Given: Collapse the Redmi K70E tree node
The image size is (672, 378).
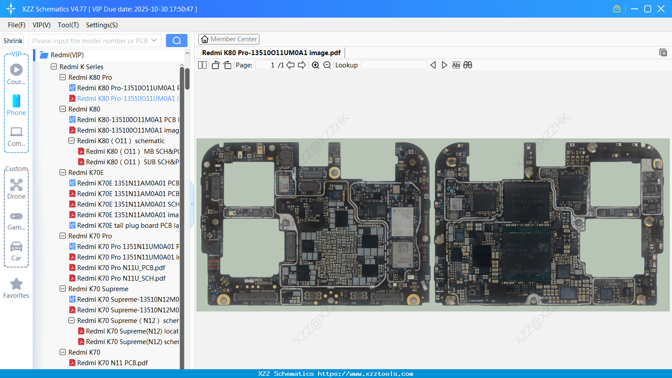Looking at the screenshot, I should tap(63, 173).
